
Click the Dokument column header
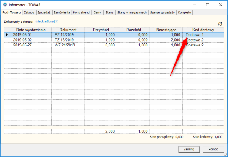coord(68,30)
